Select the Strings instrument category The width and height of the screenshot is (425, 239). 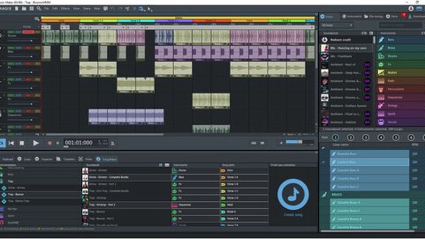point(402,105)
